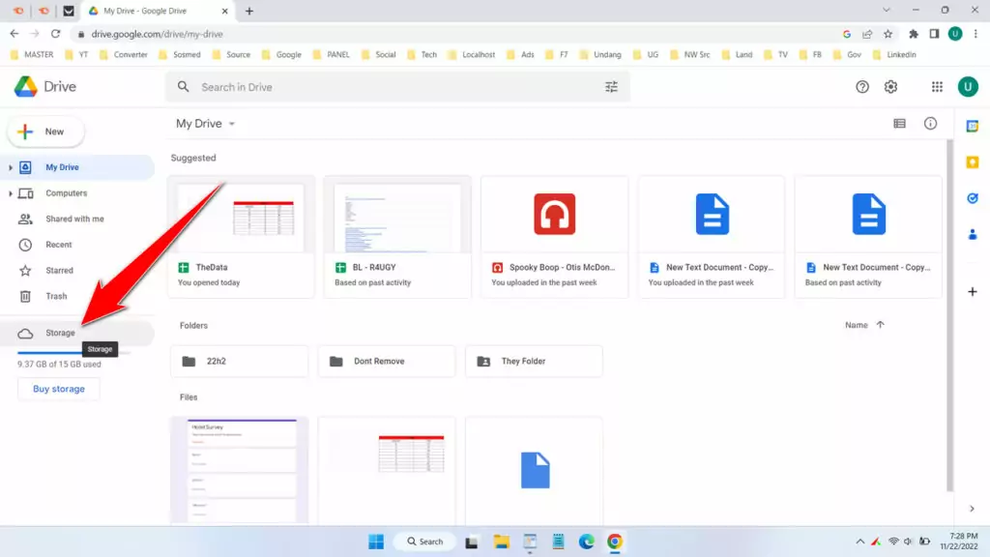Expand the Computers tree arrow
The width and height of the screenshot is (990, 557).
[x=11, y=193]
